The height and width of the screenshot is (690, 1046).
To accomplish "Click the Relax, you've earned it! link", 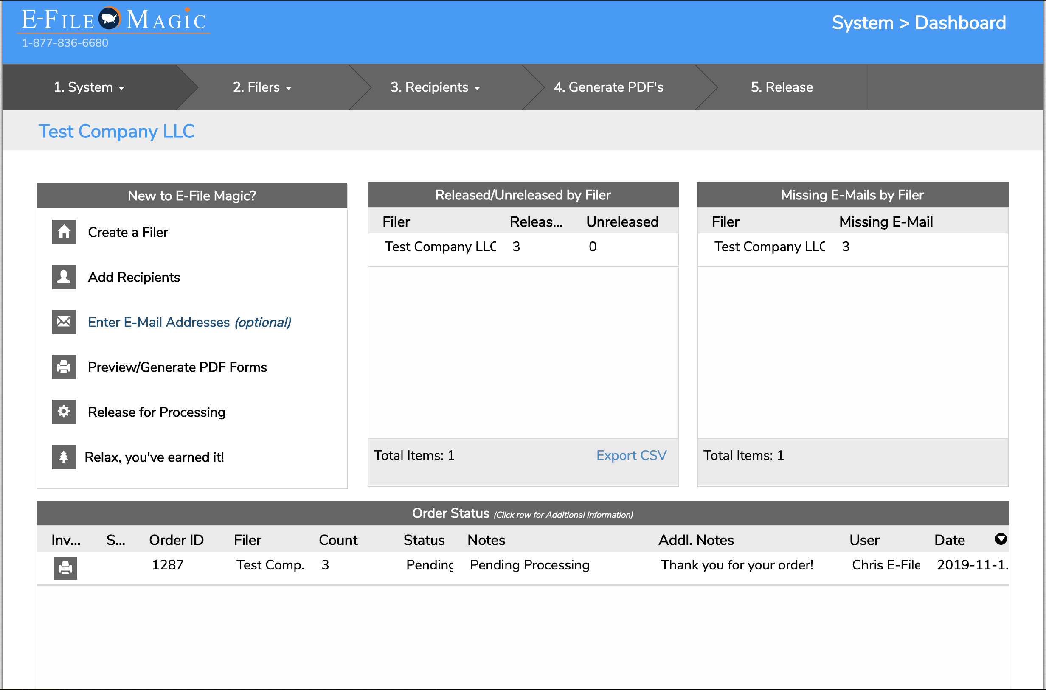I will (x=154, y=457).
